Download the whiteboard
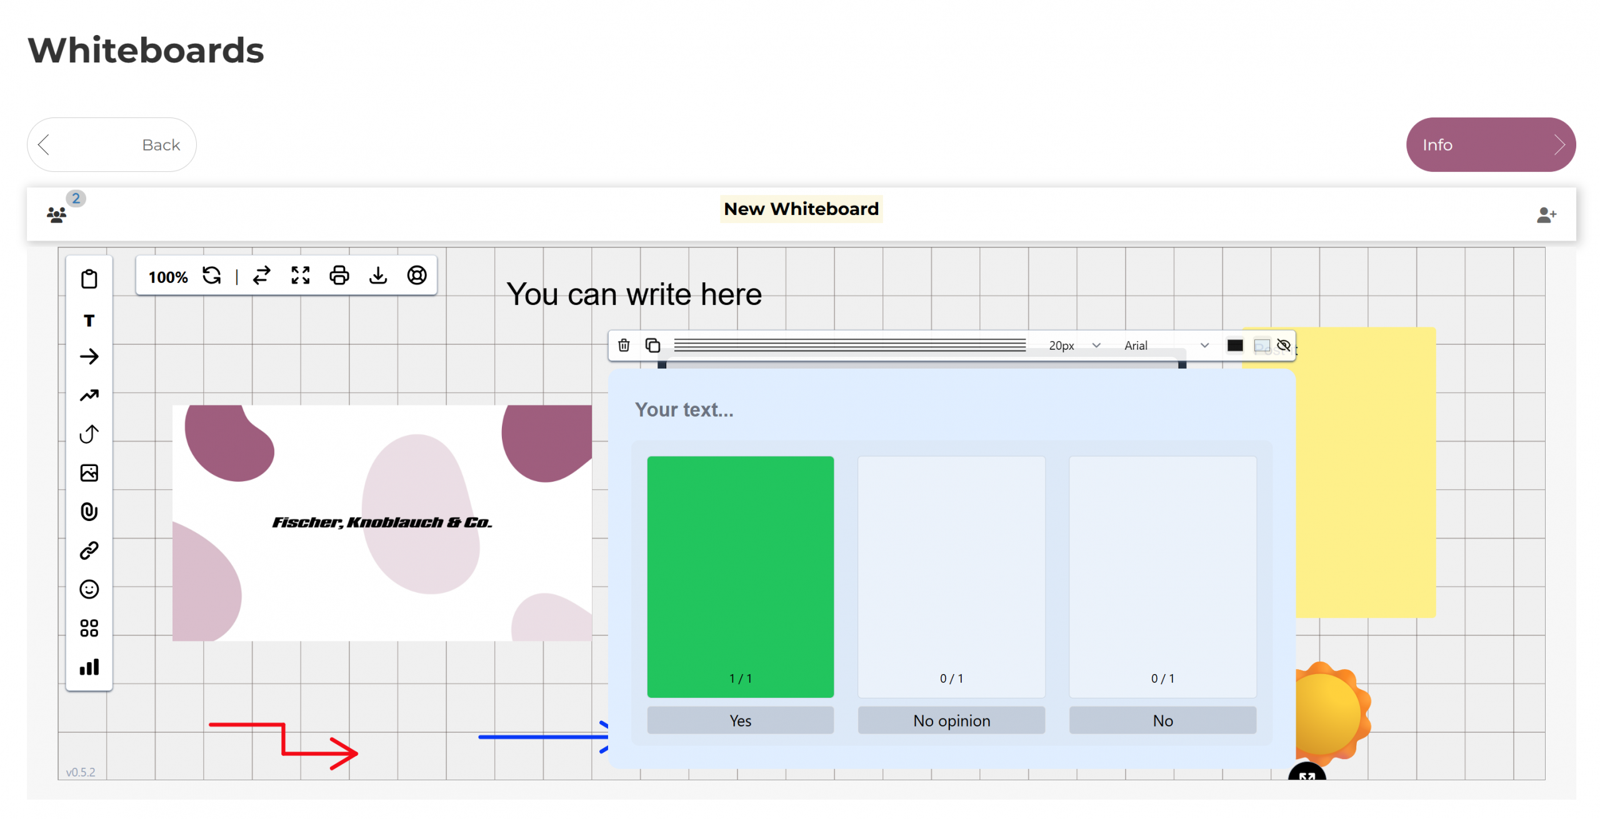The image size is (1600, 819). (377, 275)
